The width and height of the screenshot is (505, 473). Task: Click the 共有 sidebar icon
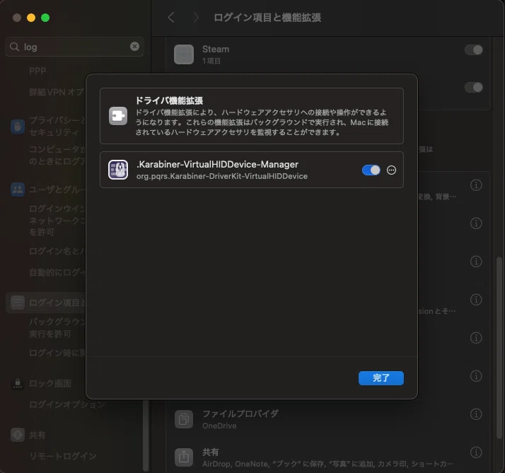click(18, 435)
